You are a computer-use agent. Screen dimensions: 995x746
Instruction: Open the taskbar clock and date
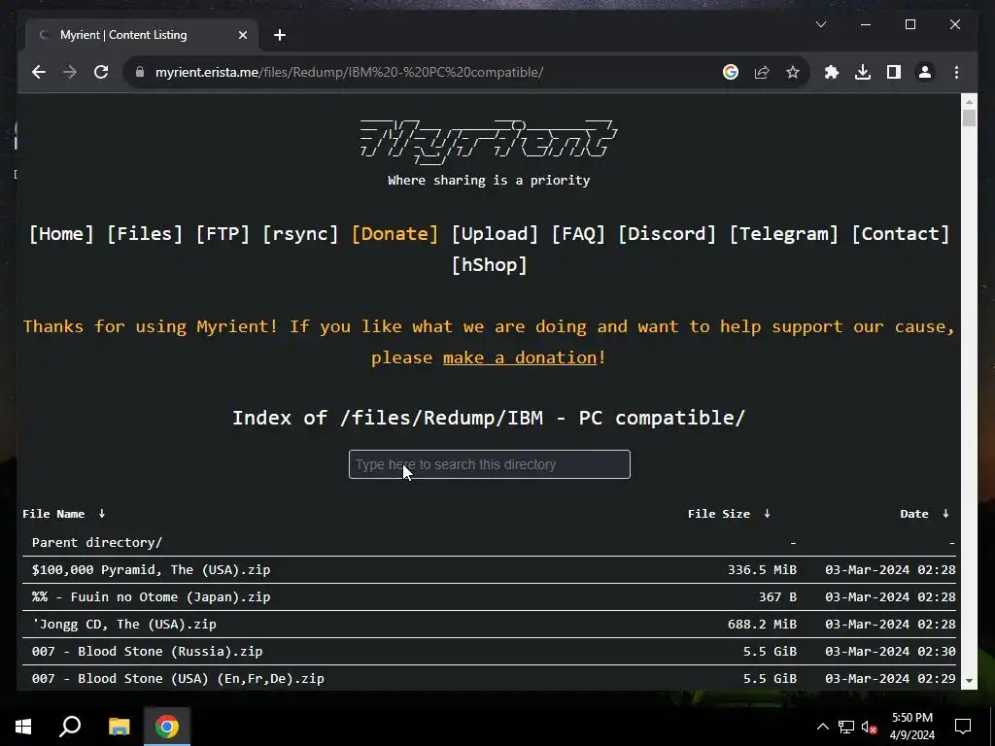point(912,727)
